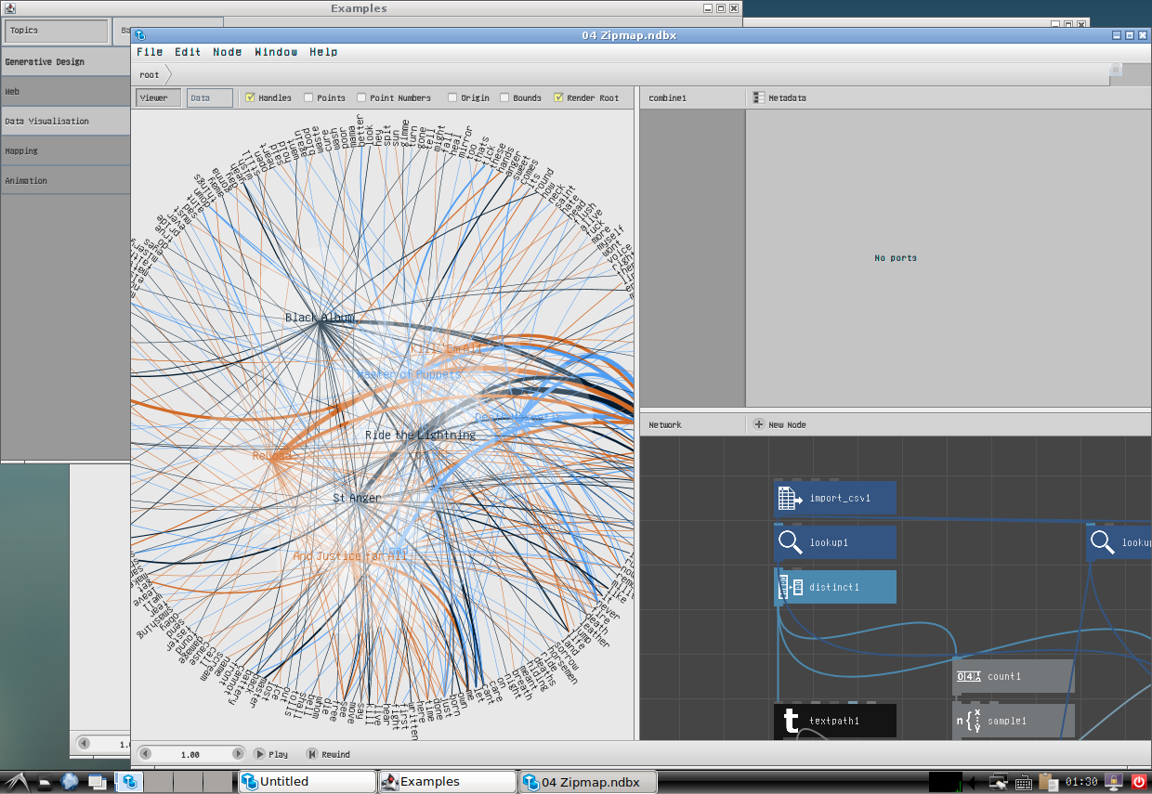This screenshot has height=794, width=1152.
Task: Click the 04 Zipmap.ndbx taskbar button
Action: click(x=588, y=782)
